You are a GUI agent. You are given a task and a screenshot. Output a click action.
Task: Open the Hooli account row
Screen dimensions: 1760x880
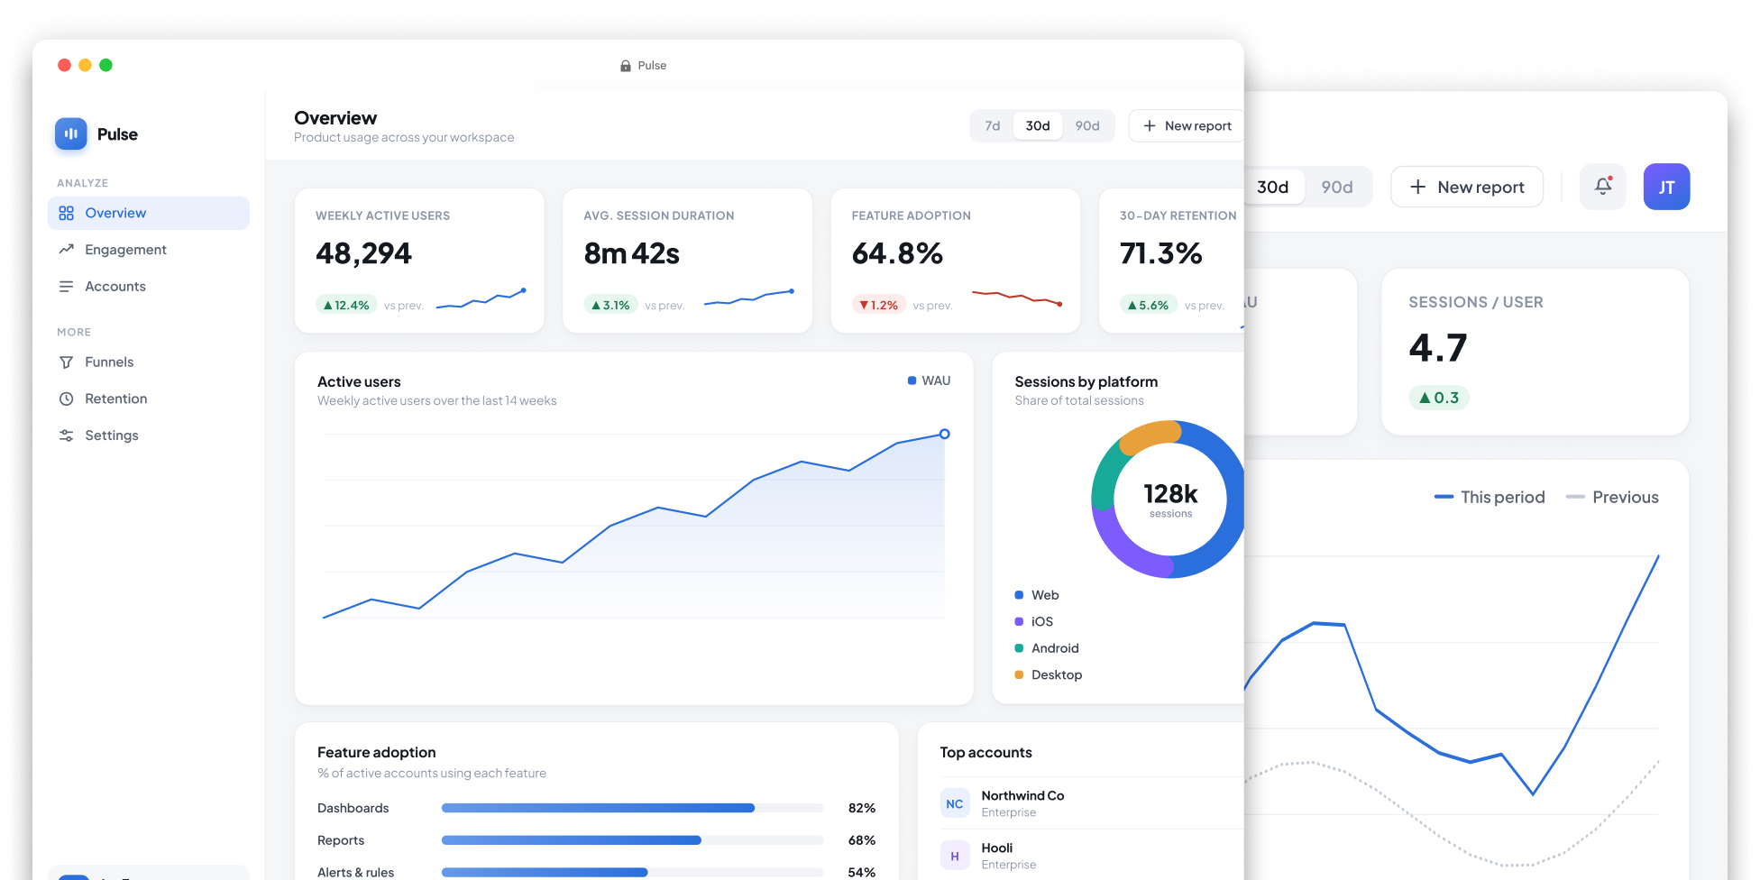1092,856
